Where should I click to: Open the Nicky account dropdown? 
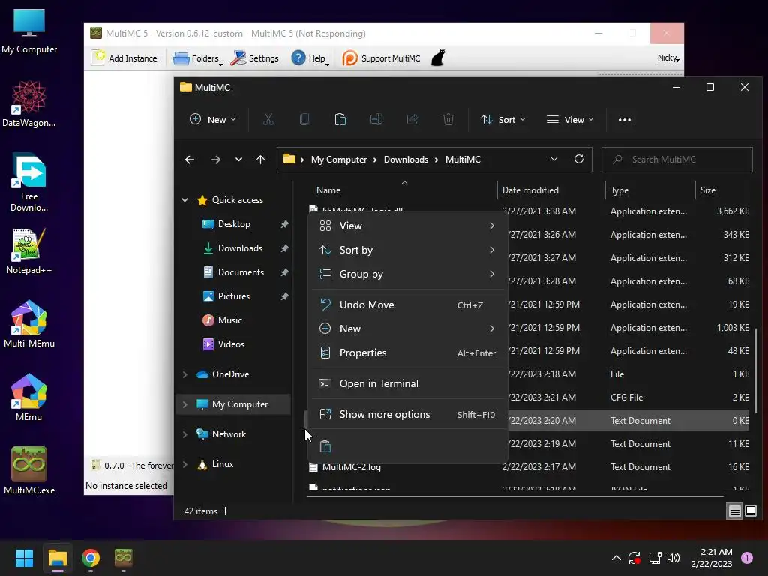pyautogui.click(x=668, y=58)
